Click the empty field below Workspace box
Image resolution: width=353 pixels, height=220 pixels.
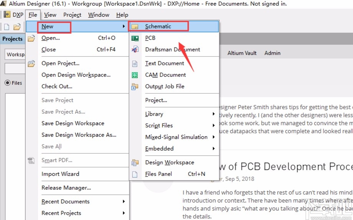pyautogui.click(x=15, y=68)
